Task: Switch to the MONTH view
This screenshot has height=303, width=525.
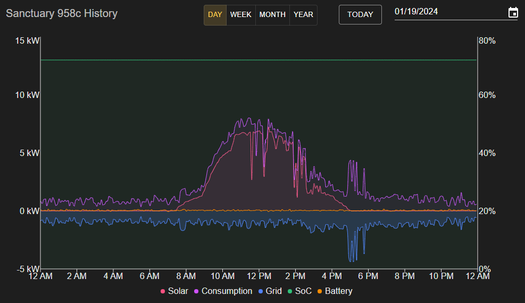Action: click(272, 15)
